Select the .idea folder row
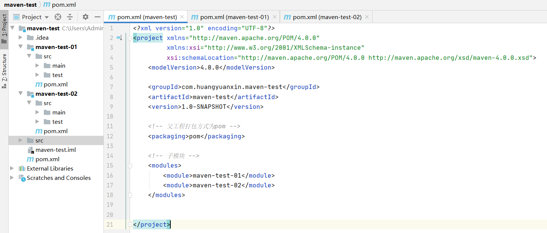Screen dimensions: 547x233 pyautogui.click(x=56, y=37)
